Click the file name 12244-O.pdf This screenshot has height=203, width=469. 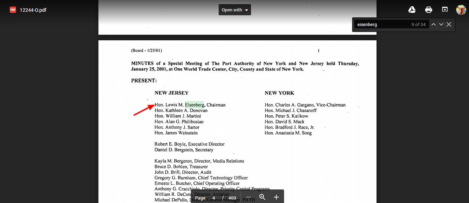point(33,10)
